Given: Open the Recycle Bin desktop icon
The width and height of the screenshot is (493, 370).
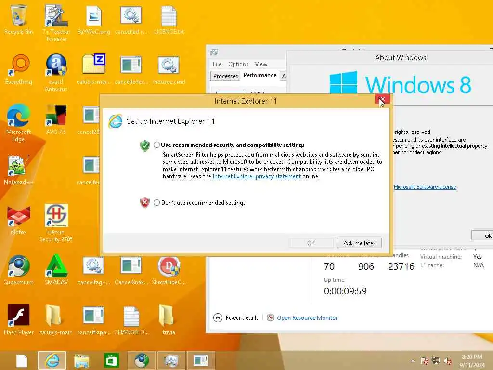Looking at the screenshot, I should pyautogui.click(x=19, y=19).
